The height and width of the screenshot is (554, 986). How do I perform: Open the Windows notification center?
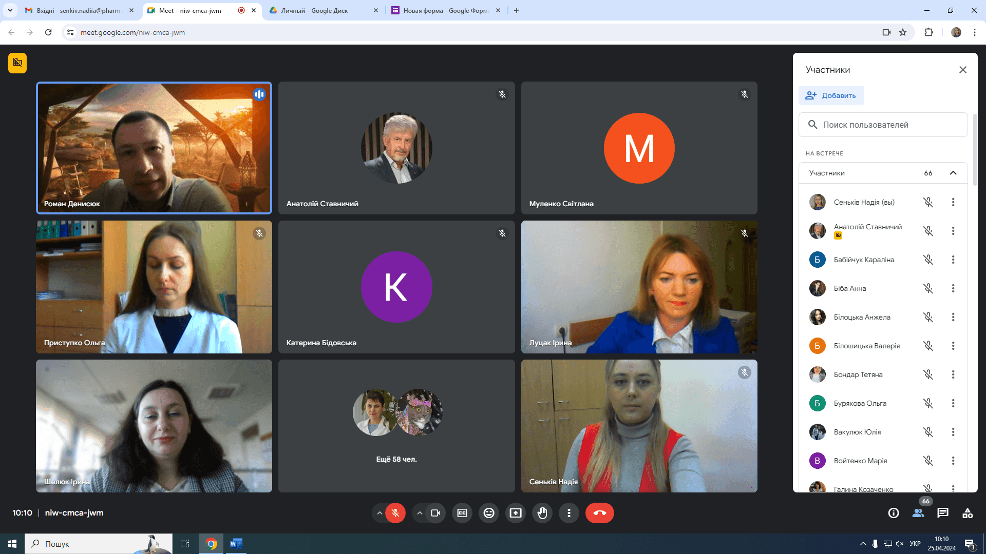970,544
